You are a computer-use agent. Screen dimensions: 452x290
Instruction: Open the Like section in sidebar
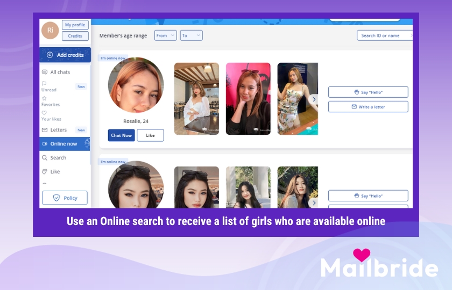[x=55, y=172]
